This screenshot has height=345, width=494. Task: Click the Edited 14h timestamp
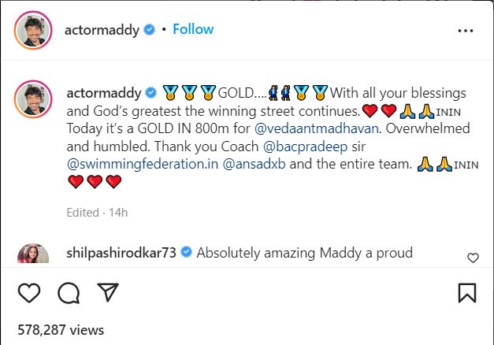point(97,213)
